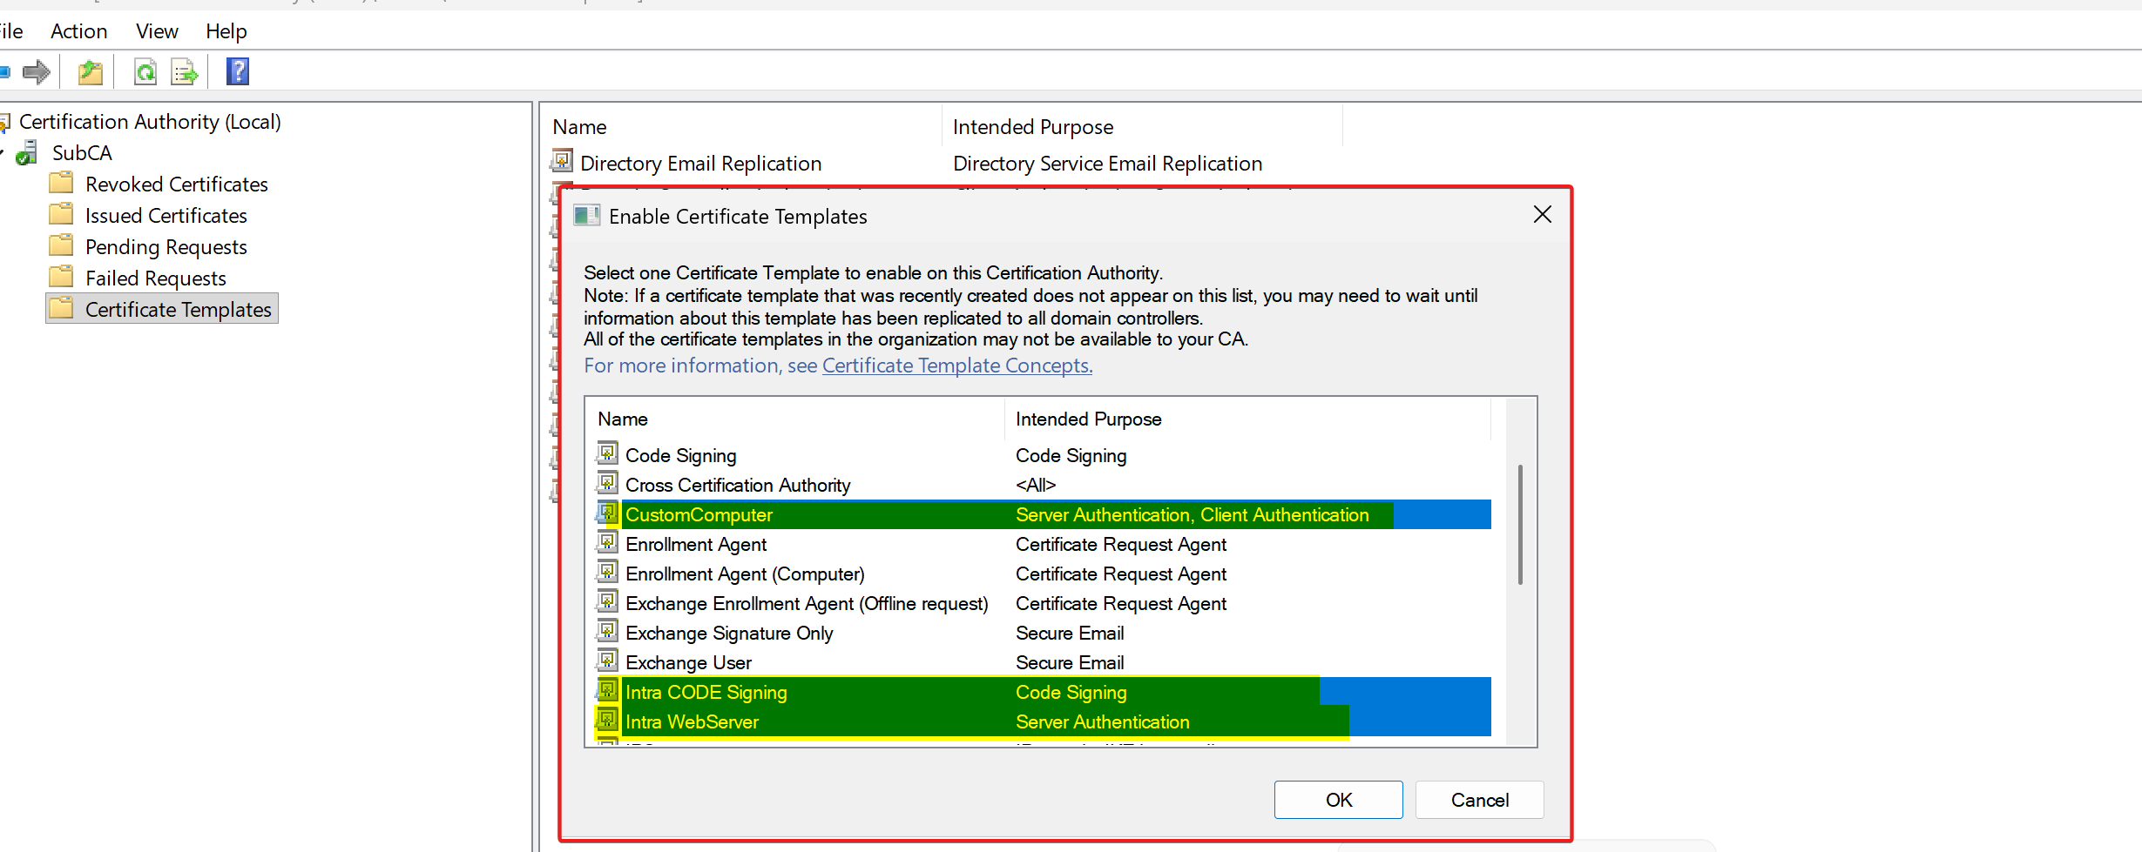Click the Enrollment Agent template certificate icon
The height and width of the screenshot is (852, 2142).
[608, 543]
